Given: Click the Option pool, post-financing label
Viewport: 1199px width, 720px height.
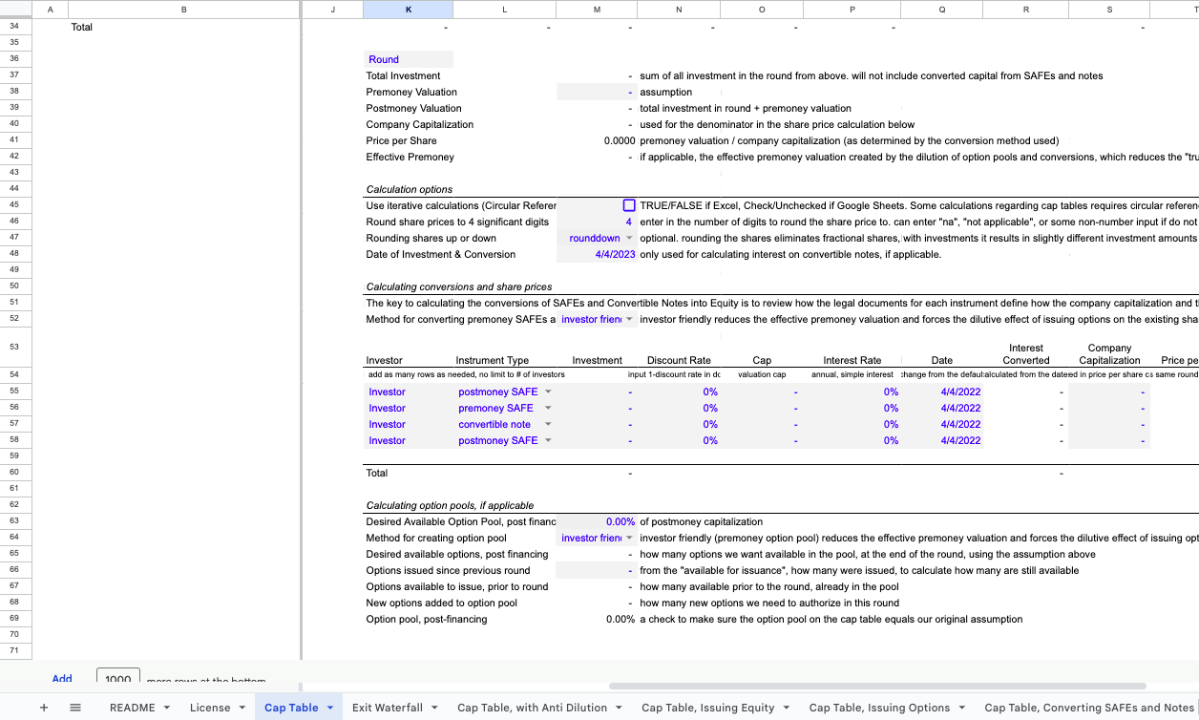Looking at the screenshot, I should 427,620.
